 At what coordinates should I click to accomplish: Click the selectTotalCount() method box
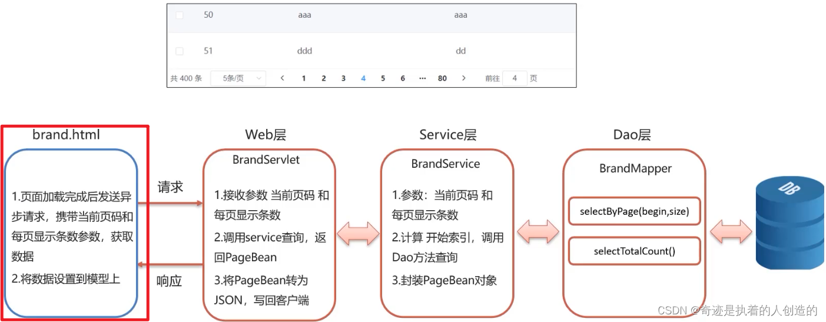coord(634,251)
